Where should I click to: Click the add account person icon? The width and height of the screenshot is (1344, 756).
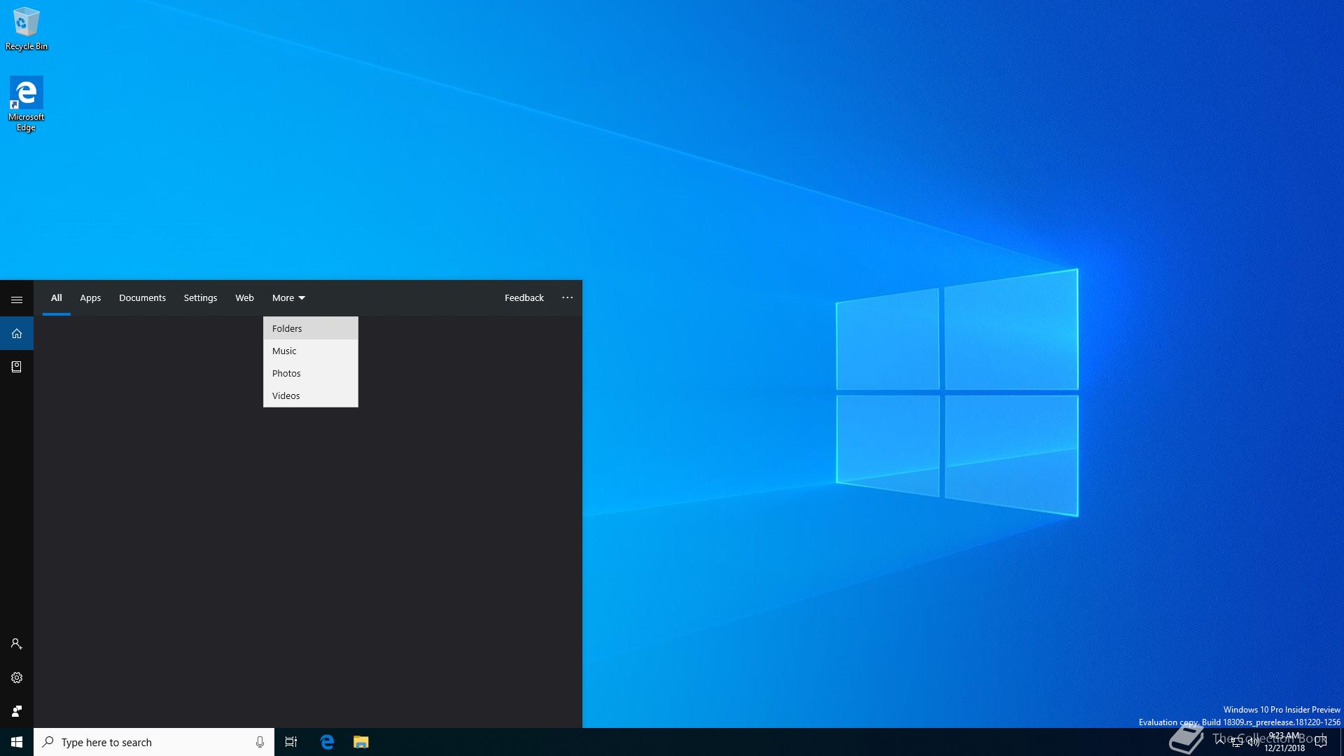17,644
